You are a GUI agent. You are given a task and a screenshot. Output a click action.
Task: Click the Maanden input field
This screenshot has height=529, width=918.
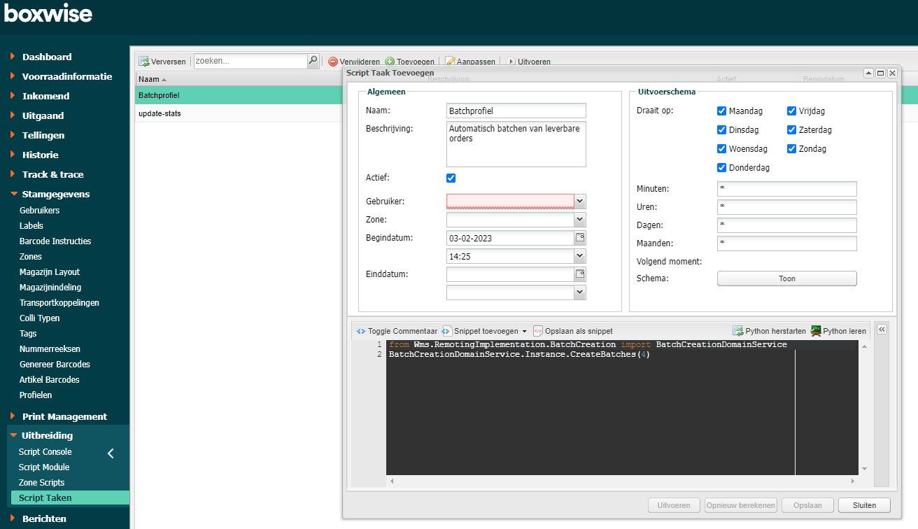coord(786,244)
